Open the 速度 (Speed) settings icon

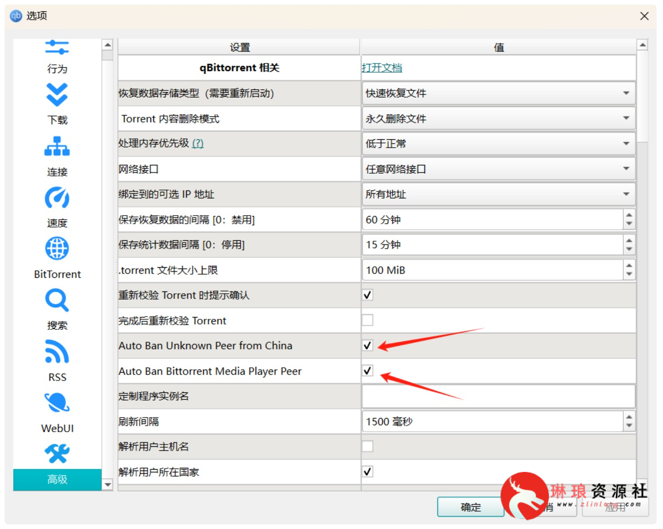coord(57,198)
